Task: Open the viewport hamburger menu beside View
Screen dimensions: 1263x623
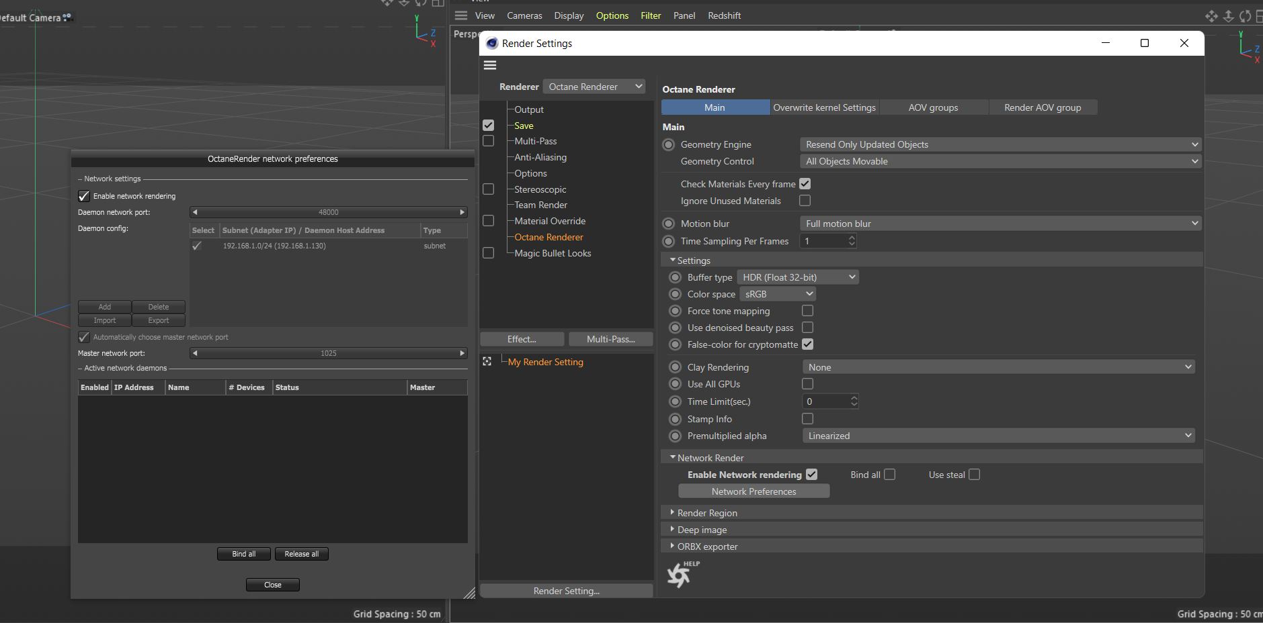Action: click(x=461, y=15)
